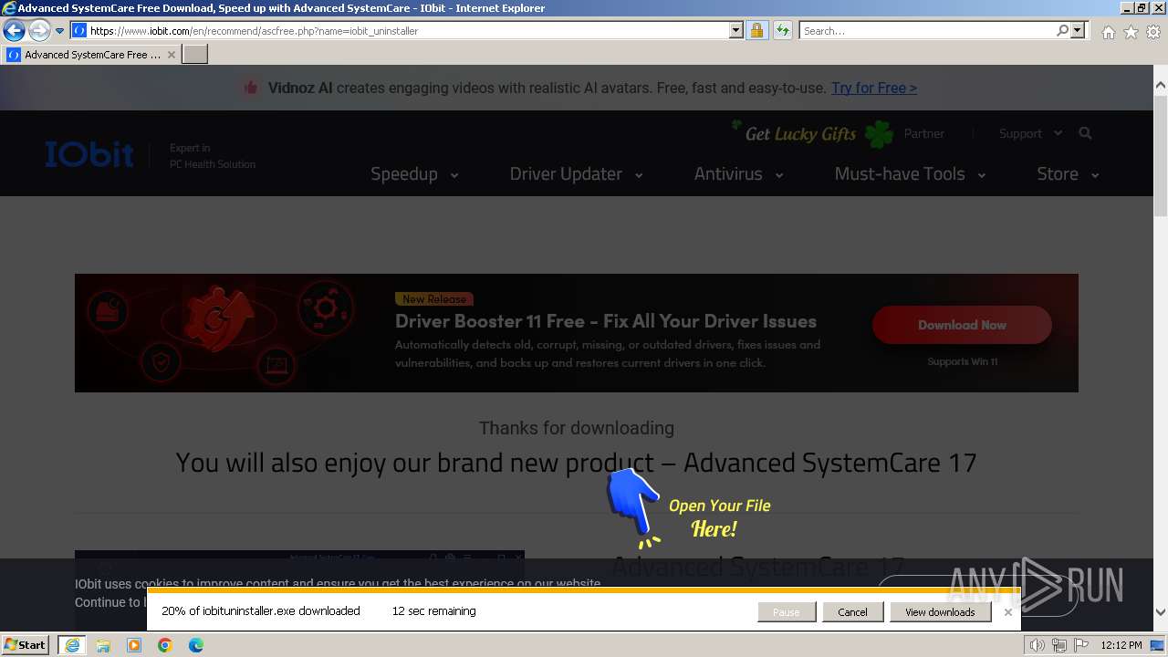Click the 12 sec remaining text

coord(433,610)
